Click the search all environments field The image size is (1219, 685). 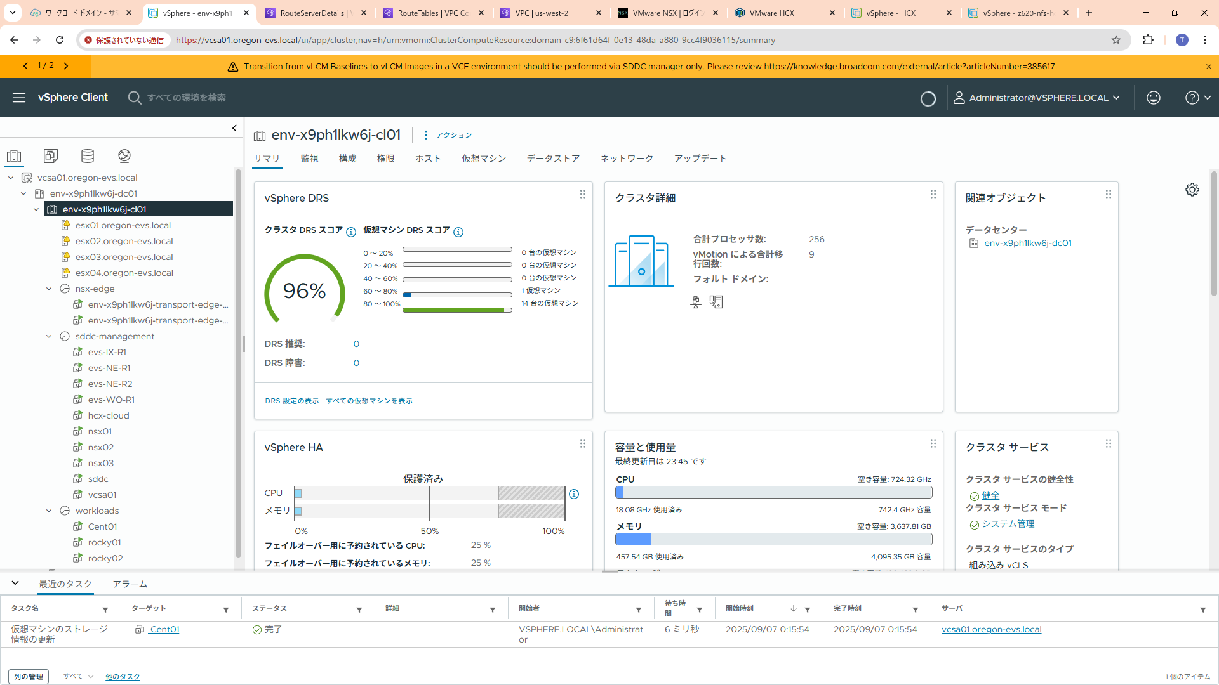coord(187,98)
